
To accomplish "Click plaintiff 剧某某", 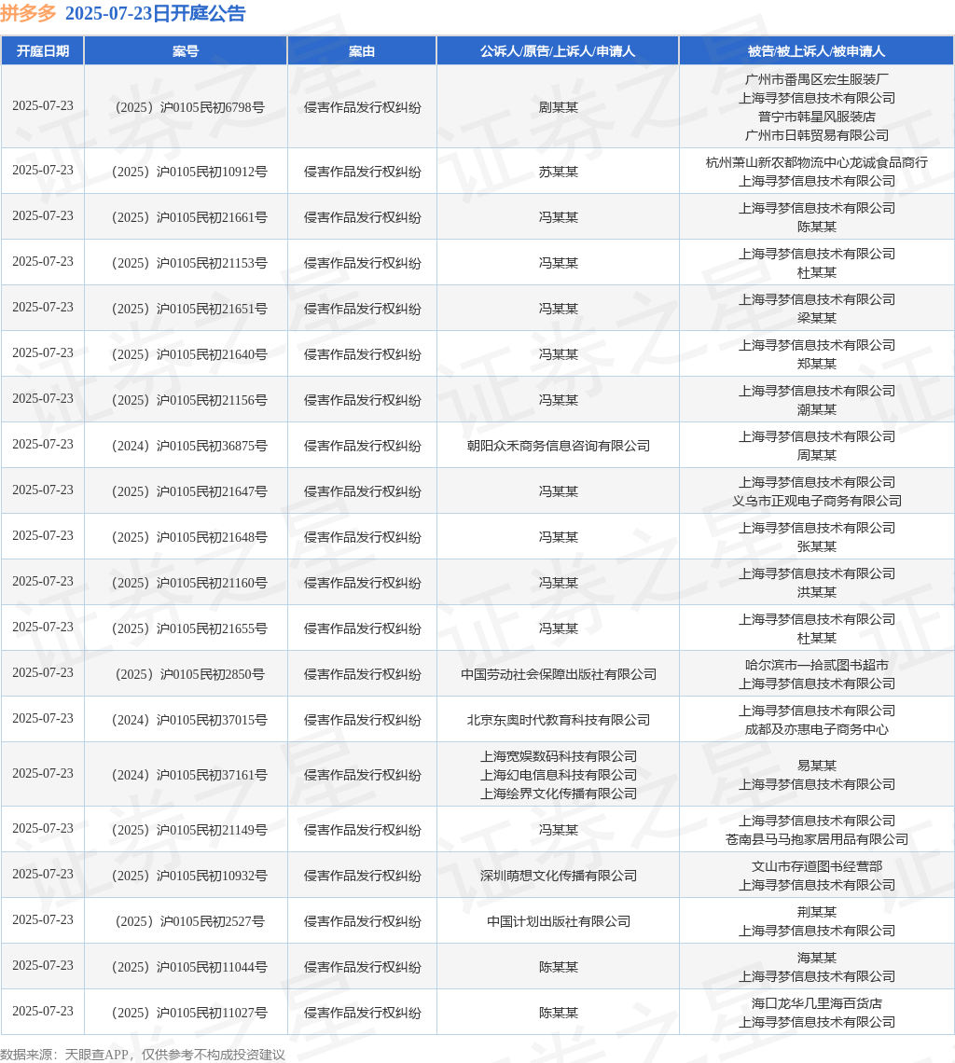I will pyautogui.click(x=559, y=107).
